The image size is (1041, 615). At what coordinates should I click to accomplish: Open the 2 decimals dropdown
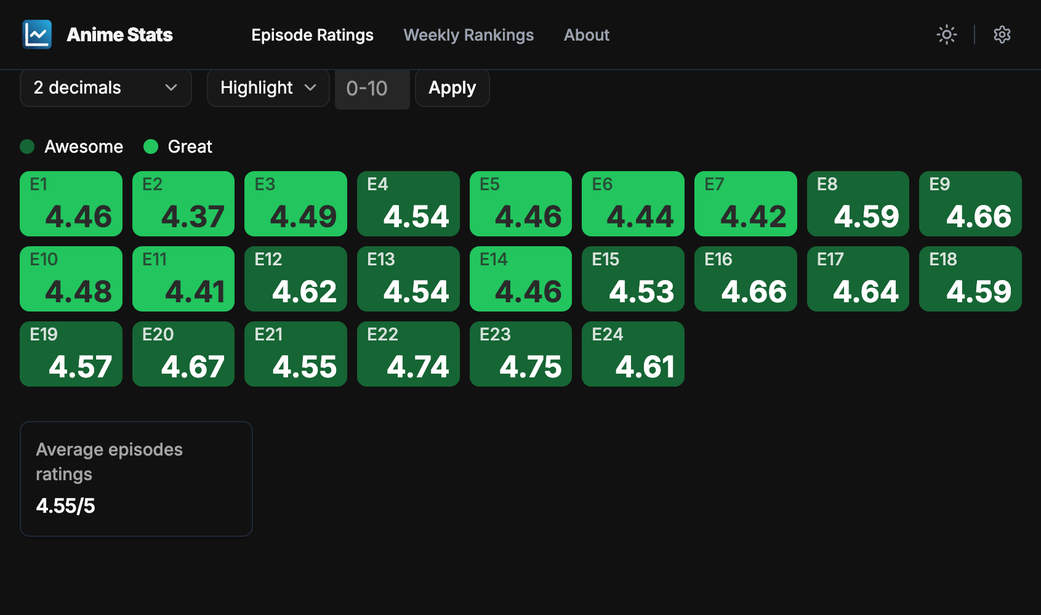[105, 88]
